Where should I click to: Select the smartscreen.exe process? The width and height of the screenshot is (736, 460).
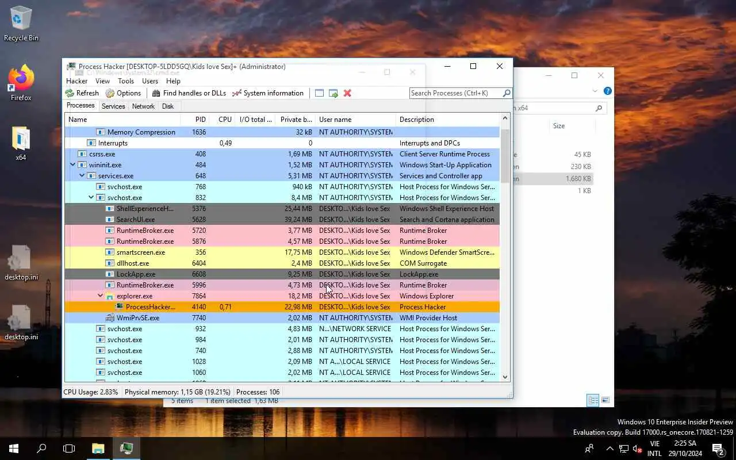[282, 252]
